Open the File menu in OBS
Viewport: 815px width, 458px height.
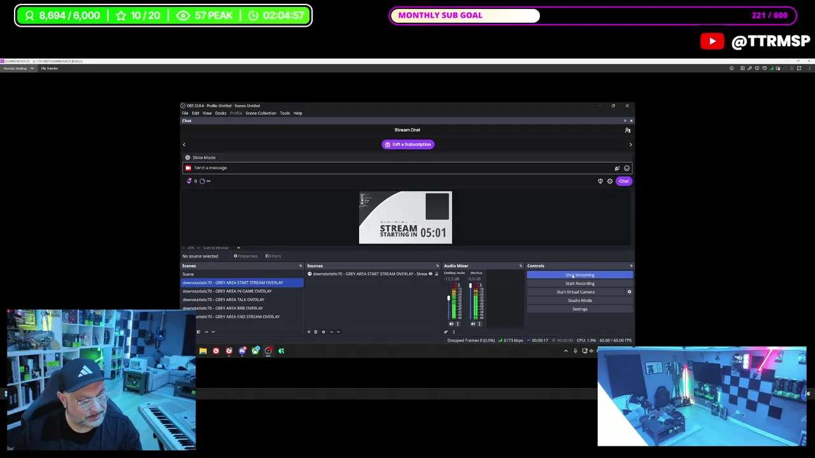(x=185, y=113)
